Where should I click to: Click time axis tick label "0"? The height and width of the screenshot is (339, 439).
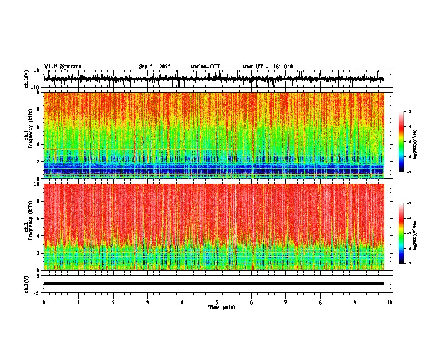[x=44, y=302]
